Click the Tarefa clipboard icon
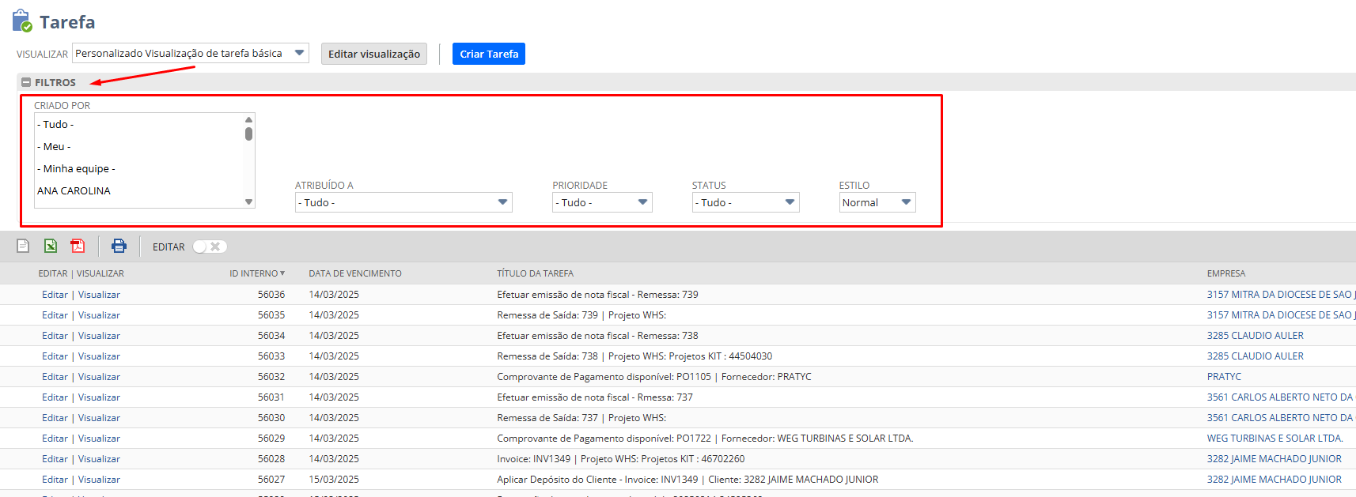 [22, 21]
